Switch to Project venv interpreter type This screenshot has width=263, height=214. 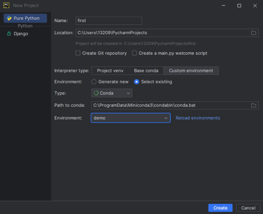point(110,71)
